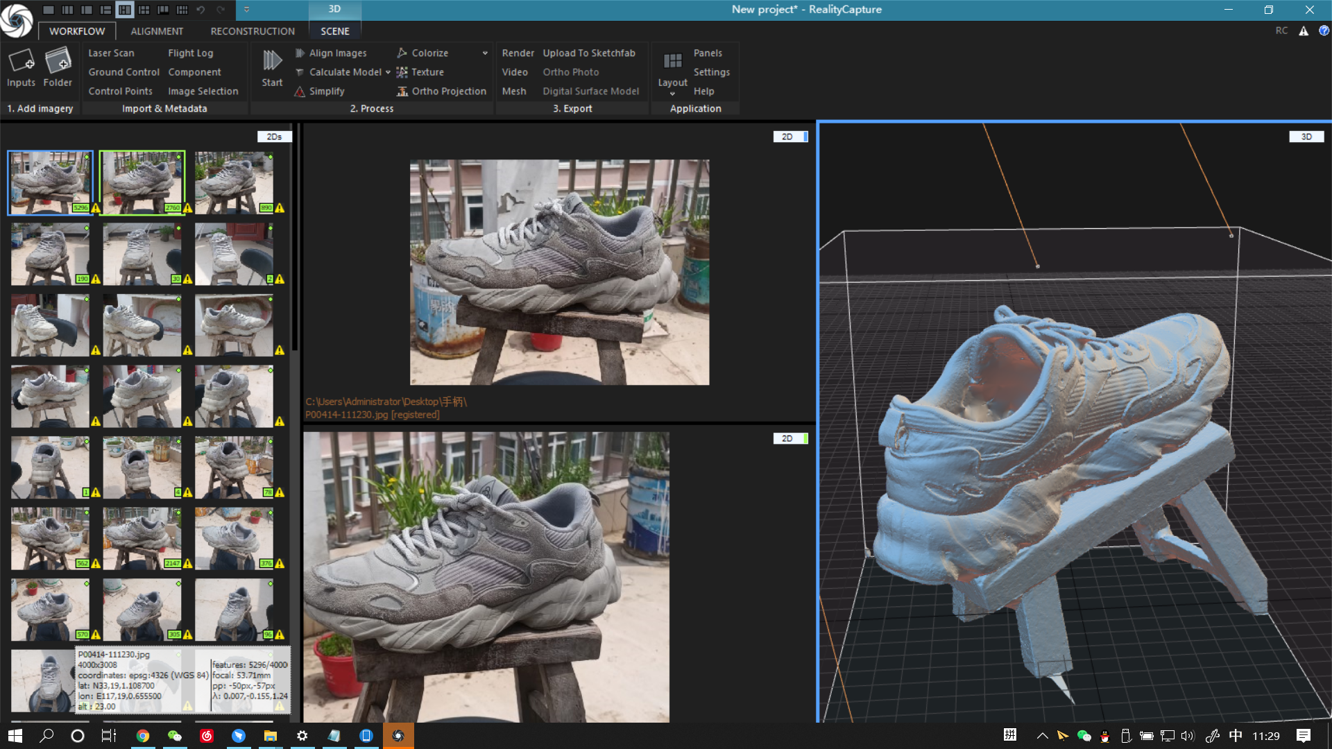
Task: Click Upload To Sketchfab
Action: [590, 53]
